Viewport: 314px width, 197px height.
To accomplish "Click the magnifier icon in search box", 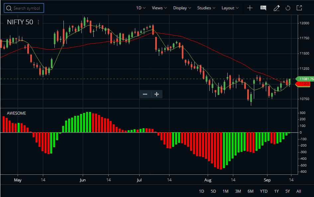I will pyautogui.click(x=9, y=8).
